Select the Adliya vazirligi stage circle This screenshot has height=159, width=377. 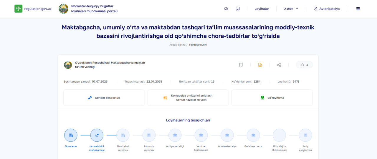point(175,135)
